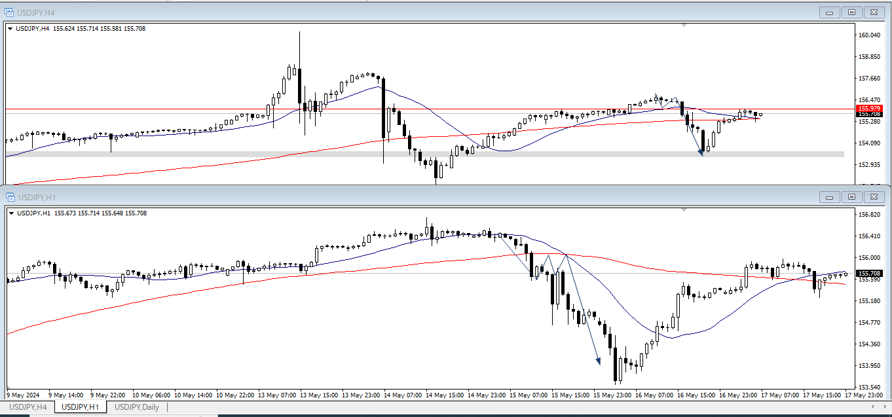Screen dimensions: 892x417
Task: Select the USDJPY,H1 tab
Action: (x=80, y=407)
